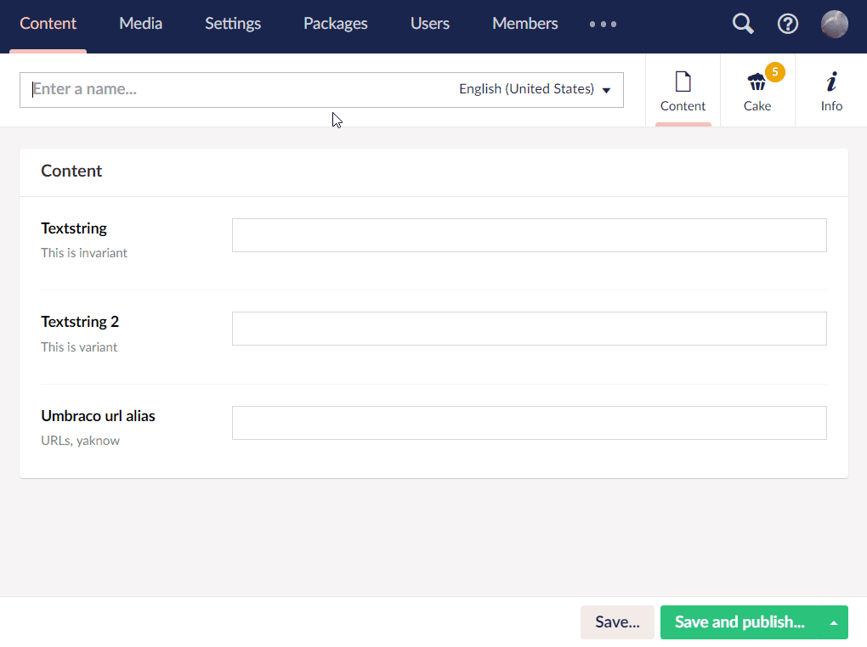
Task: Click the help icon
Action: (x=787, y=24)
